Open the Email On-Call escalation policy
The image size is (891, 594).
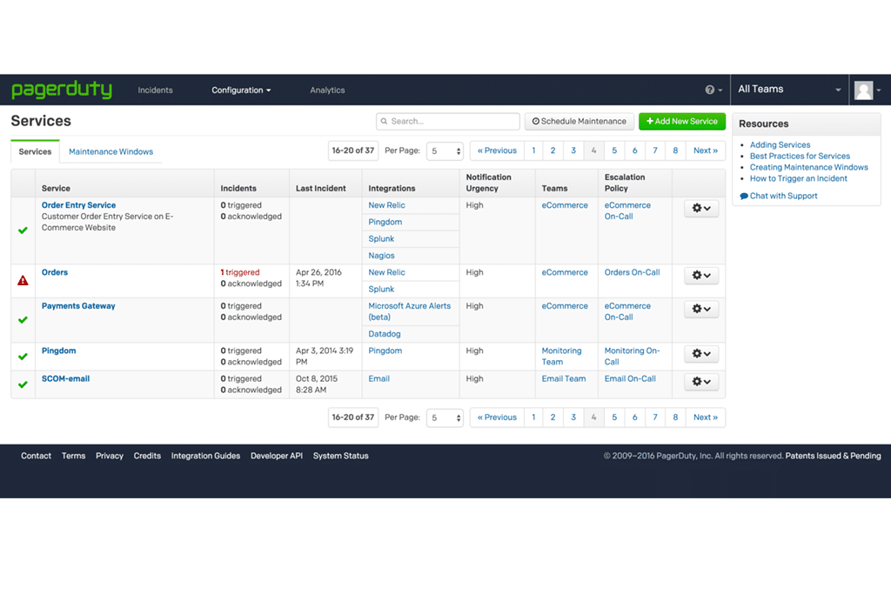630,378
